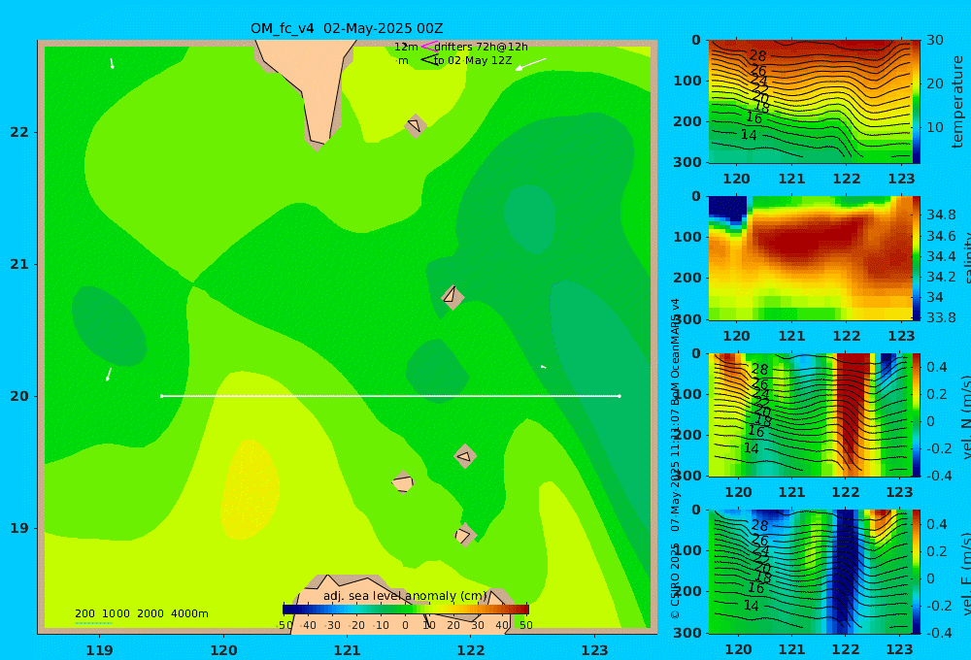Click the '30' tick on the temperature color bar
971x660 pixels.
coord(934,40)
